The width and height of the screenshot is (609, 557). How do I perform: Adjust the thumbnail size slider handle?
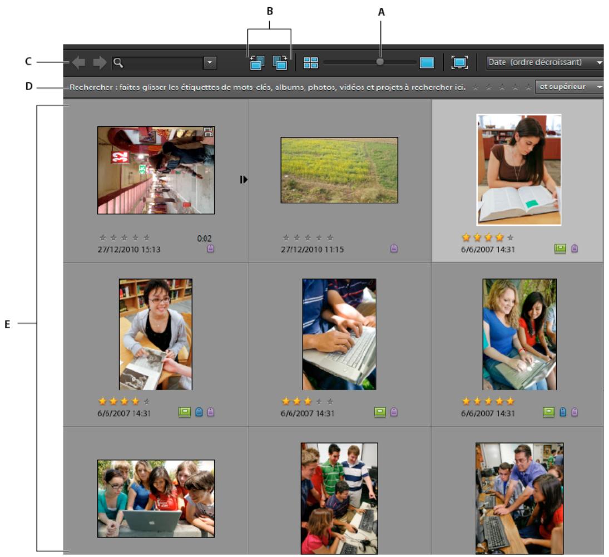[380, 62]
